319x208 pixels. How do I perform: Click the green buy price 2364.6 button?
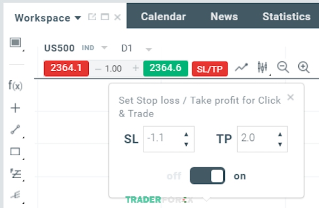point(165,69)
